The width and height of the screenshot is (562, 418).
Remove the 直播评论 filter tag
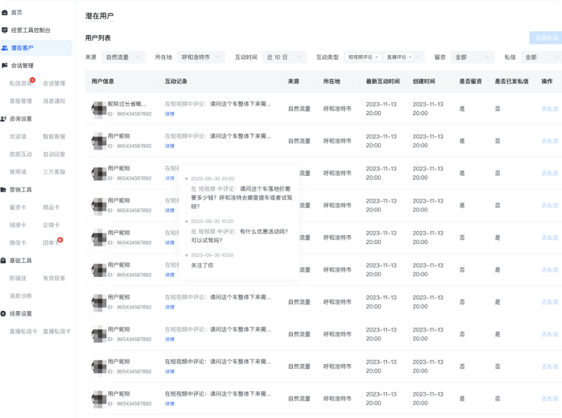[411, 57]
